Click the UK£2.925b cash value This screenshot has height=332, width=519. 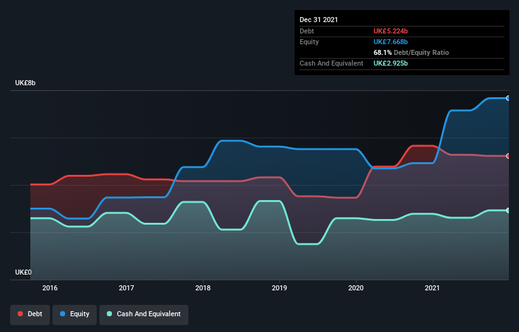point(391,63)
